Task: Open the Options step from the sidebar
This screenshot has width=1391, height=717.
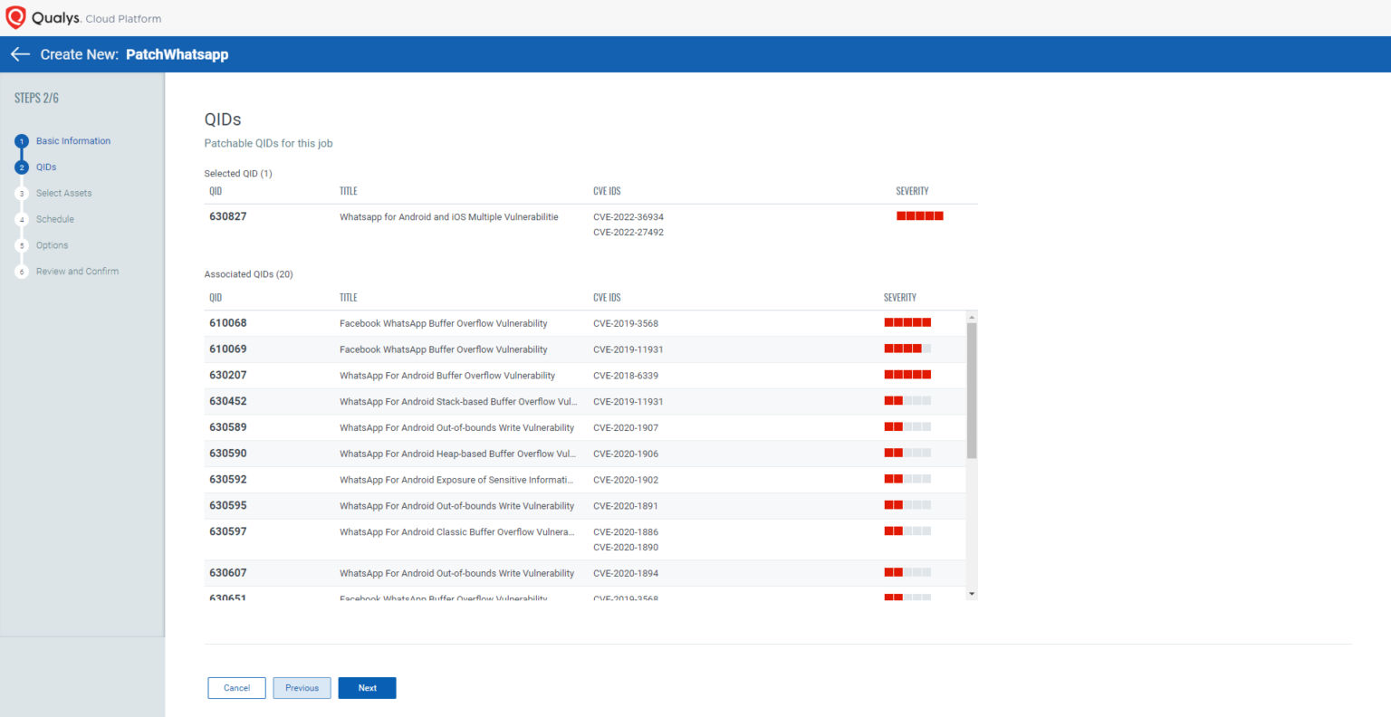Action: [52, 245]
